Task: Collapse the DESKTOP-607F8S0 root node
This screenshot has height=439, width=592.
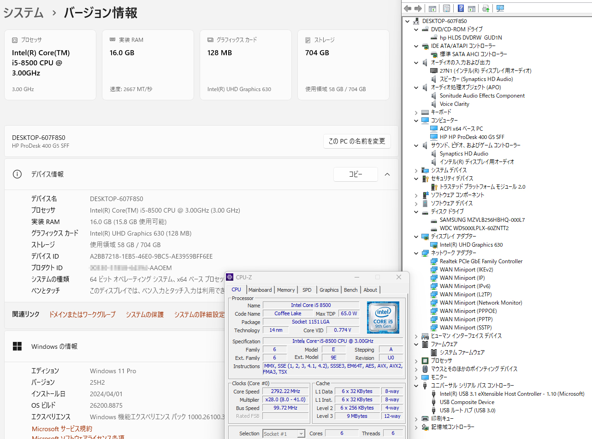Action: pyautogui.click(x=407, y=21)
